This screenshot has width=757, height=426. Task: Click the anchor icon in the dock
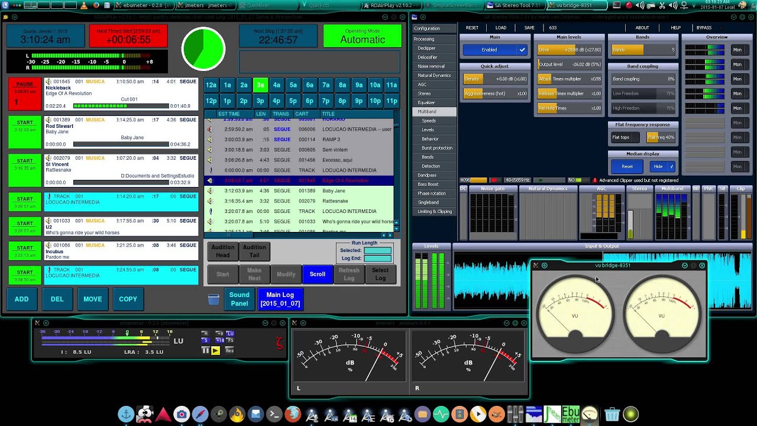pyautogui.click(x=126, y=414)
